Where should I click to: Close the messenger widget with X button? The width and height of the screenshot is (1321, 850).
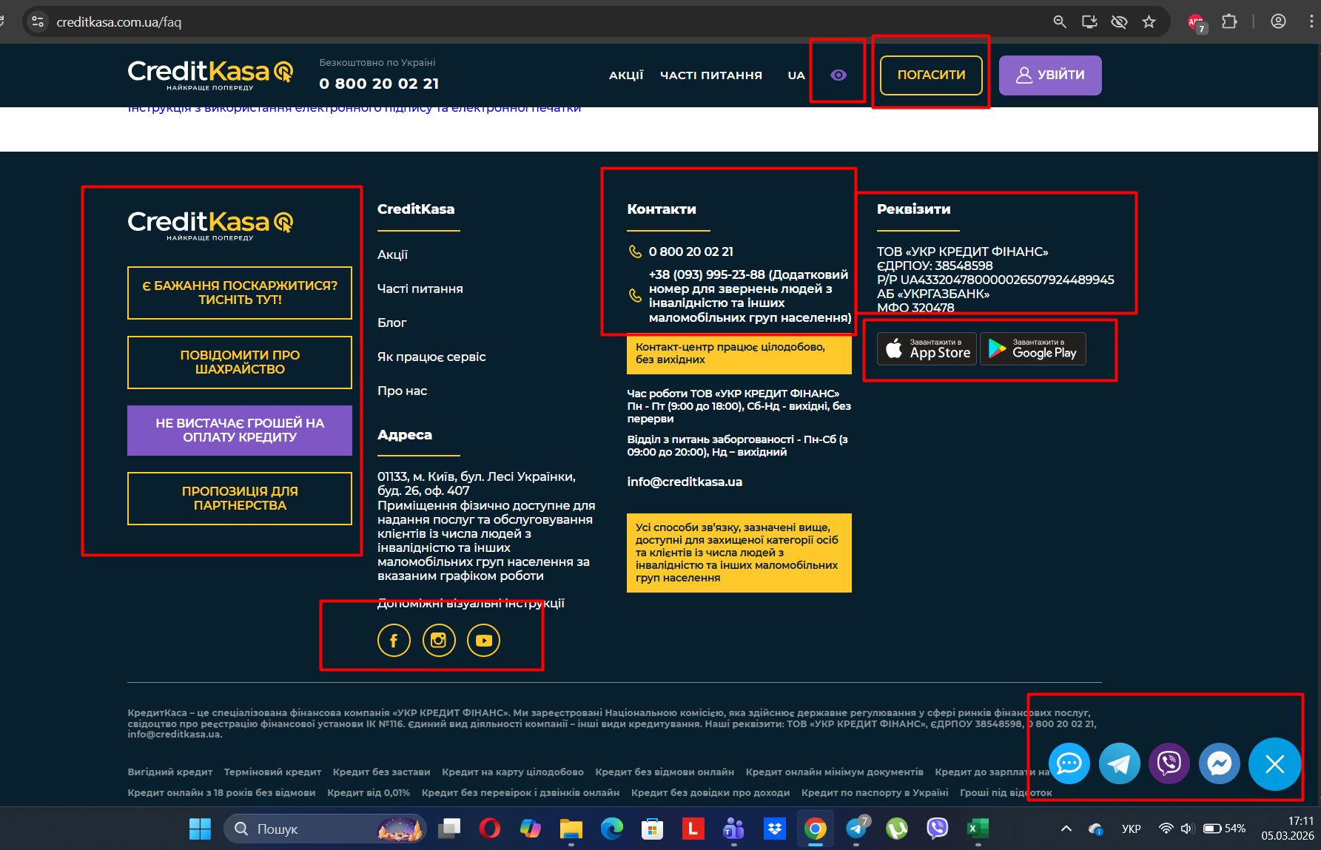(1274, 764)
